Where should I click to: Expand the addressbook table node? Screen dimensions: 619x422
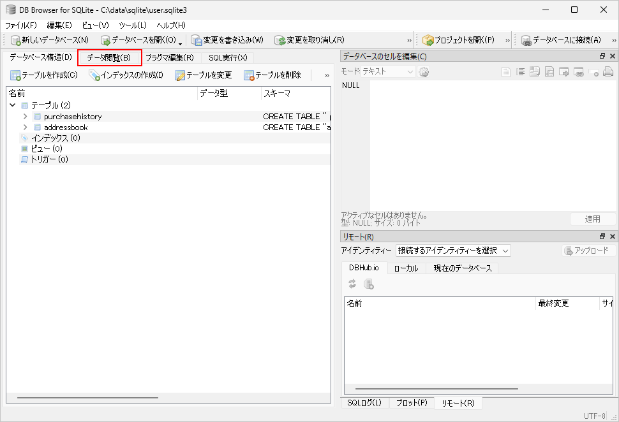(x=25, y=127)
